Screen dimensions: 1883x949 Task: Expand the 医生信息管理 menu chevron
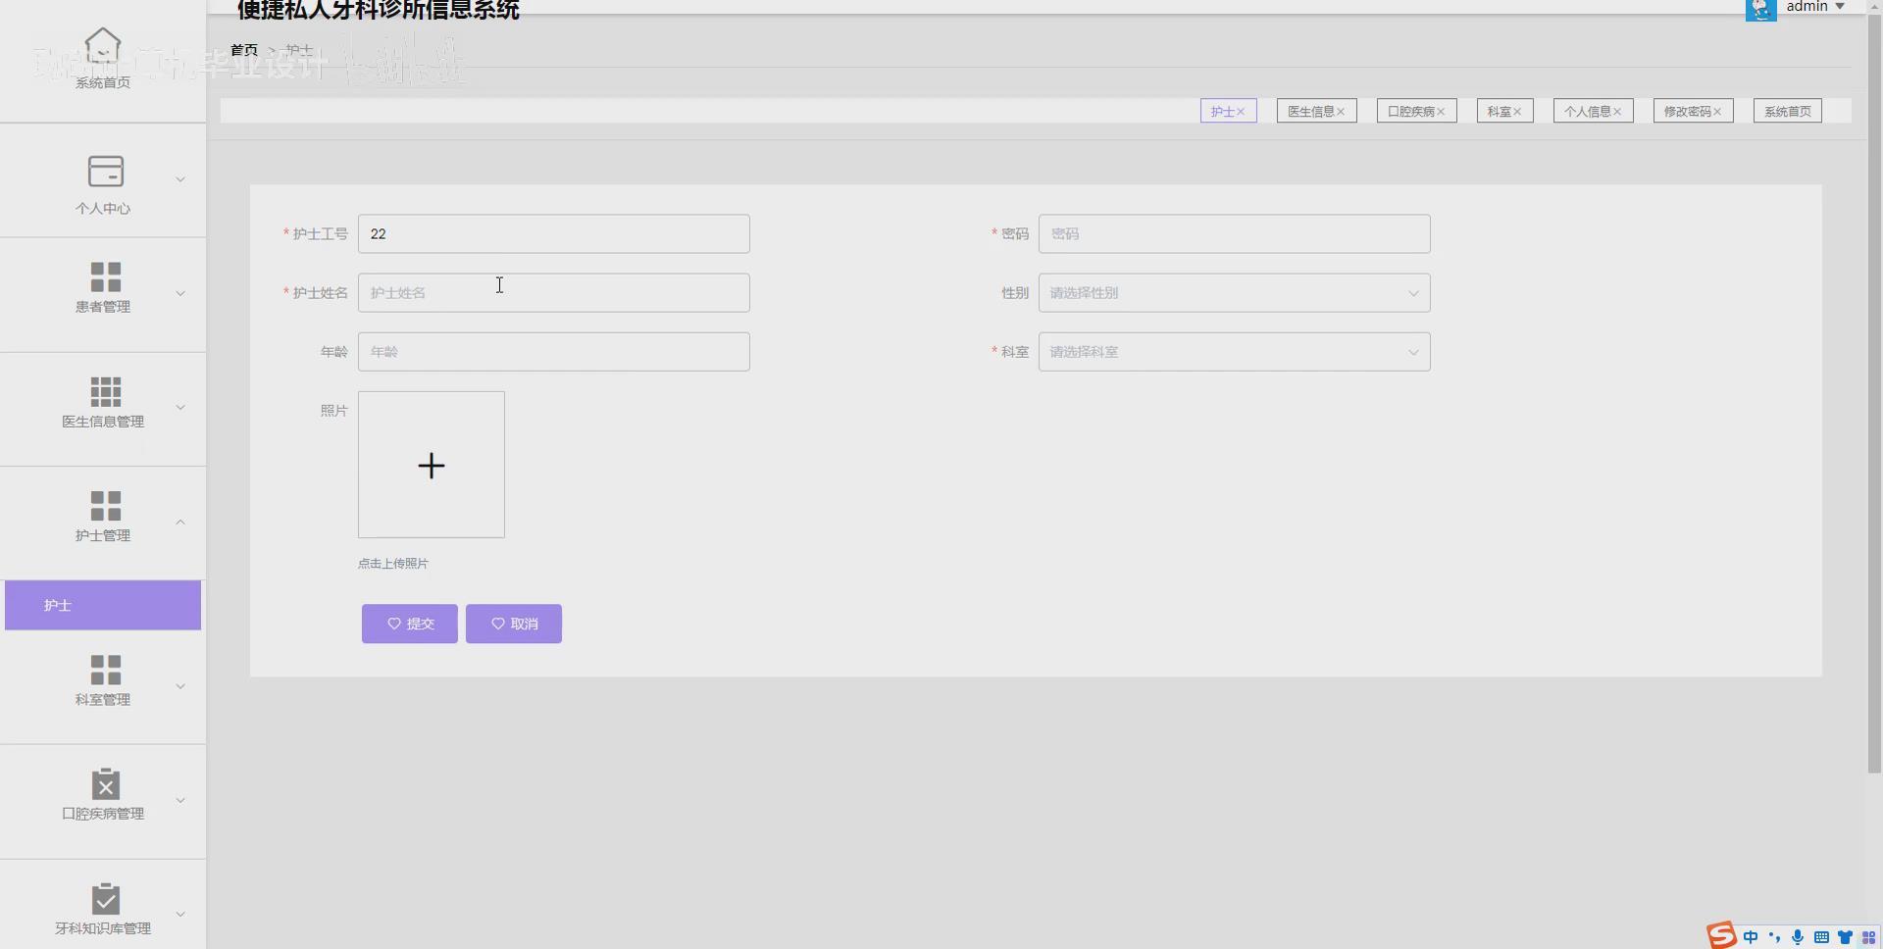point(180,408)
